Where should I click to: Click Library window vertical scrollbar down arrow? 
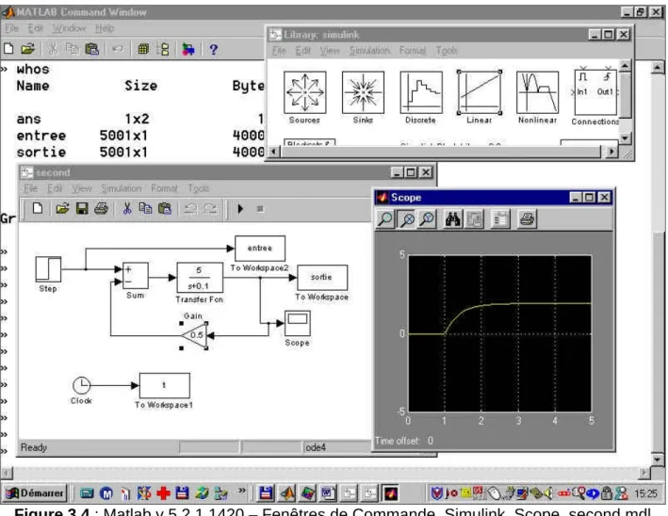pos(625,137)
